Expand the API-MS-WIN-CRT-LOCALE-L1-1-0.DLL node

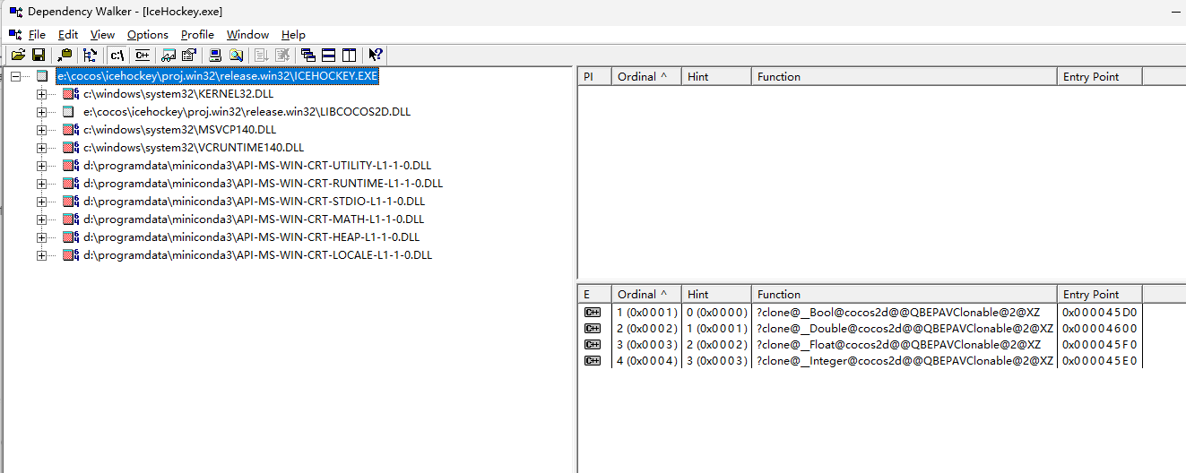click(41, 255)
